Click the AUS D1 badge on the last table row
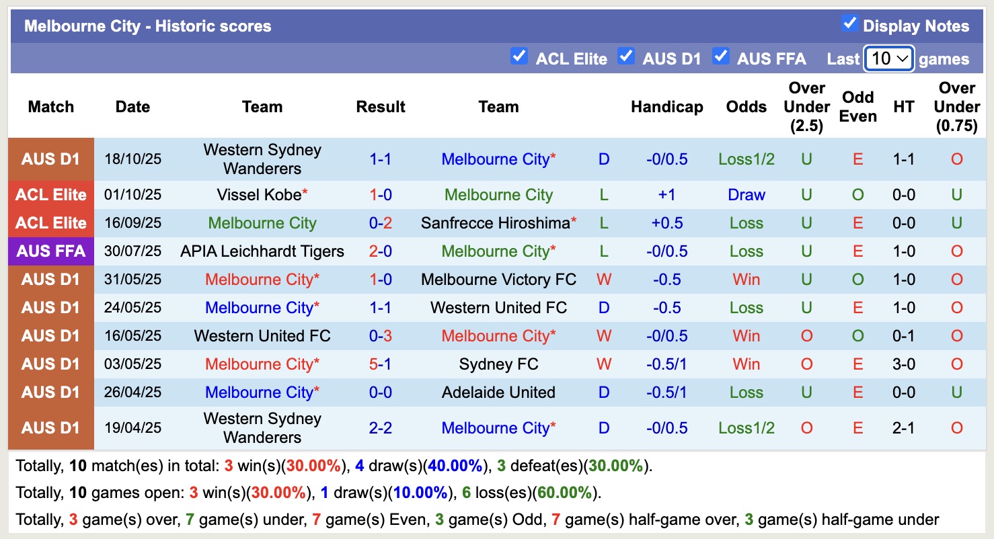The width and height of the screenshot is (994, 539). tap(50, 428)
